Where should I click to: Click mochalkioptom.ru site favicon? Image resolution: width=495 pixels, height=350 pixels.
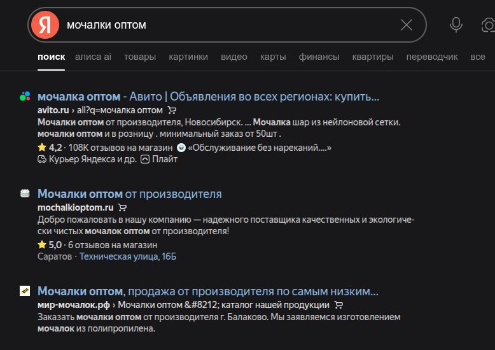pos(25,193)
